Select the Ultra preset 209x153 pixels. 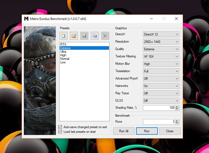click(x=84, y=52)
